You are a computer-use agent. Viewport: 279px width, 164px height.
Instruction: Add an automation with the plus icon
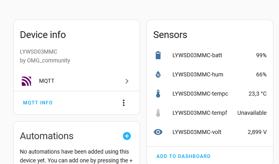click(x=127, y=136)
